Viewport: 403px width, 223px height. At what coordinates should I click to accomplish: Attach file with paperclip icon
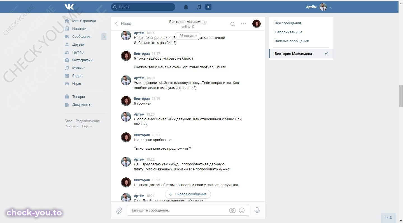(119, 211)
